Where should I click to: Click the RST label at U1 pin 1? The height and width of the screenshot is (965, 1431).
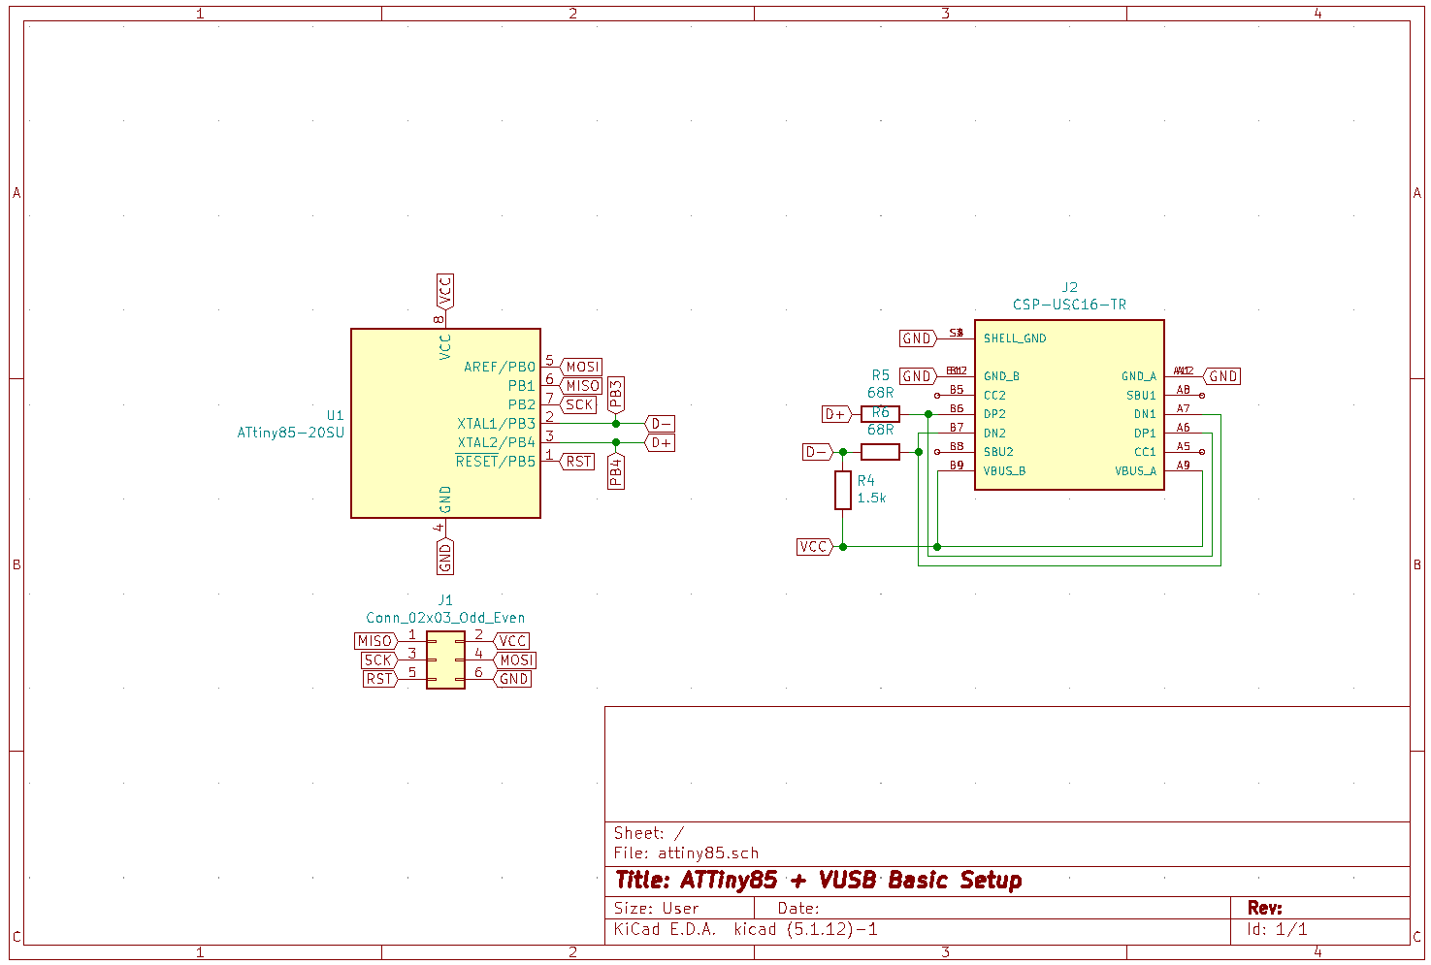tap(577, 462)
